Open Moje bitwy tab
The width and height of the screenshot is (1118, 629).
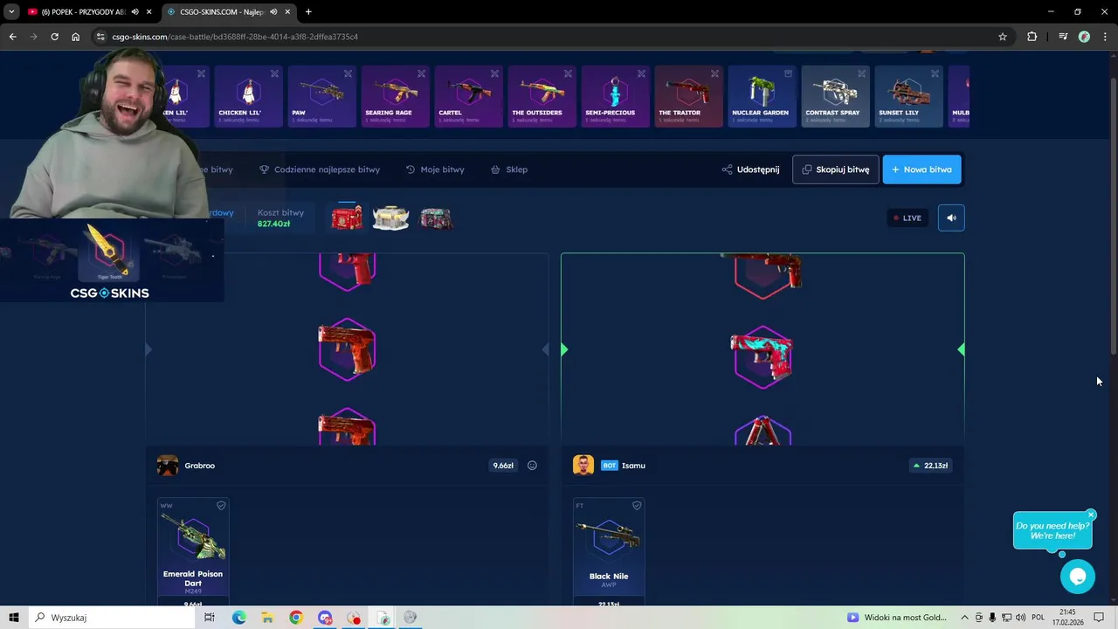pos(435,169)
